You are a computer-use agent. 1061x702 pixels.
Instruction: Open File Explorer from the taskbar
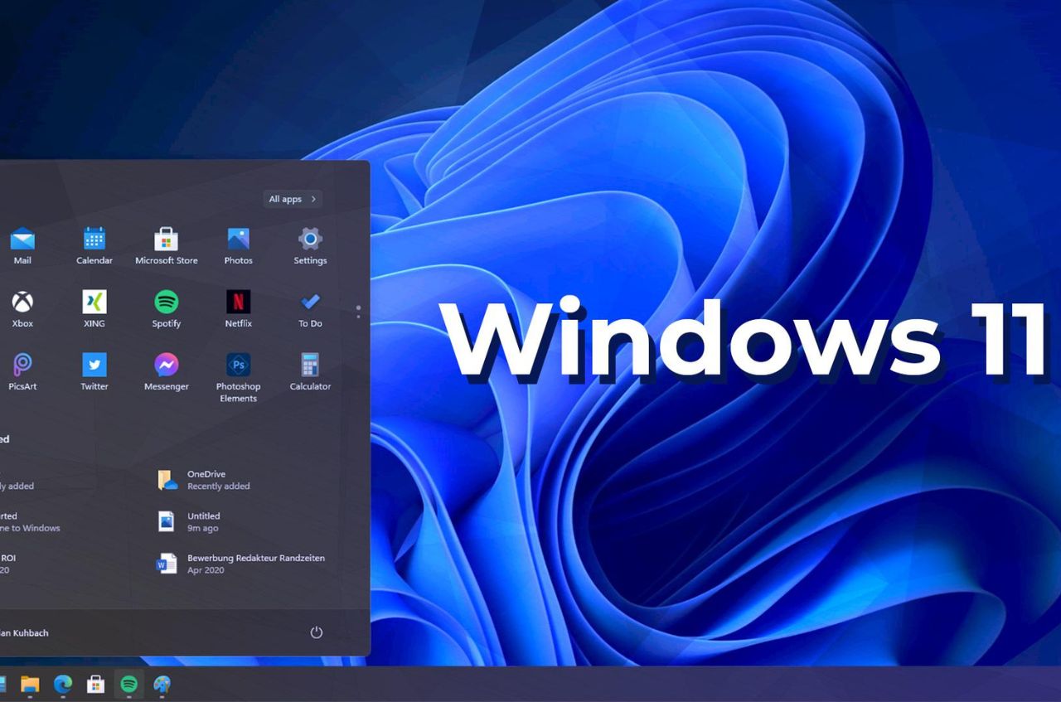point(30,684)
